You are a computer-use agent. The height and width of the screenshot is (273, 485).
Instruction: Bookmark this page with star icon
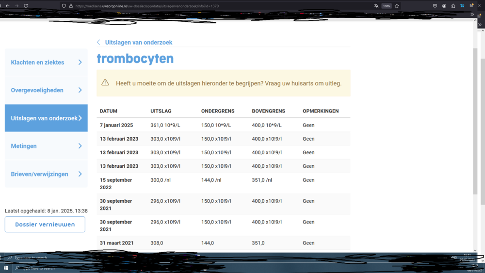tap(397, 6)
